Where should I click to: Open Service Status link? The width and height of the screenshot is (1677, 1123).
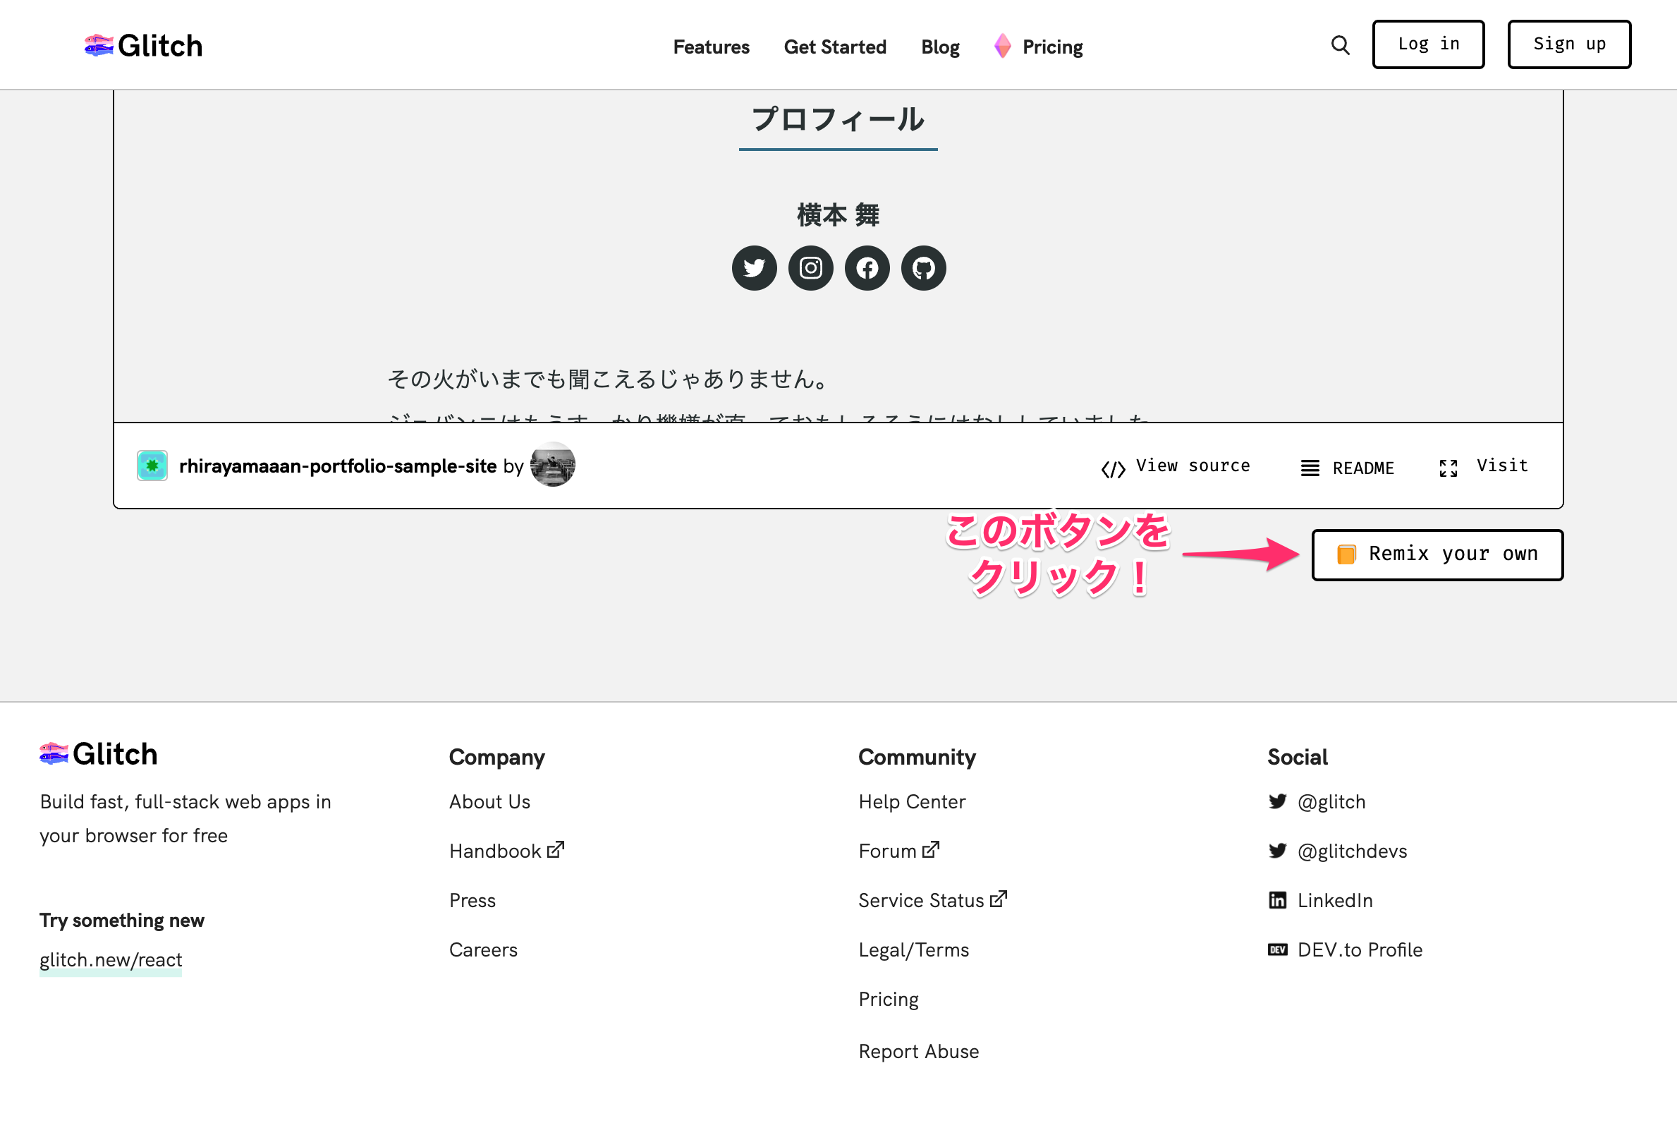921,900
